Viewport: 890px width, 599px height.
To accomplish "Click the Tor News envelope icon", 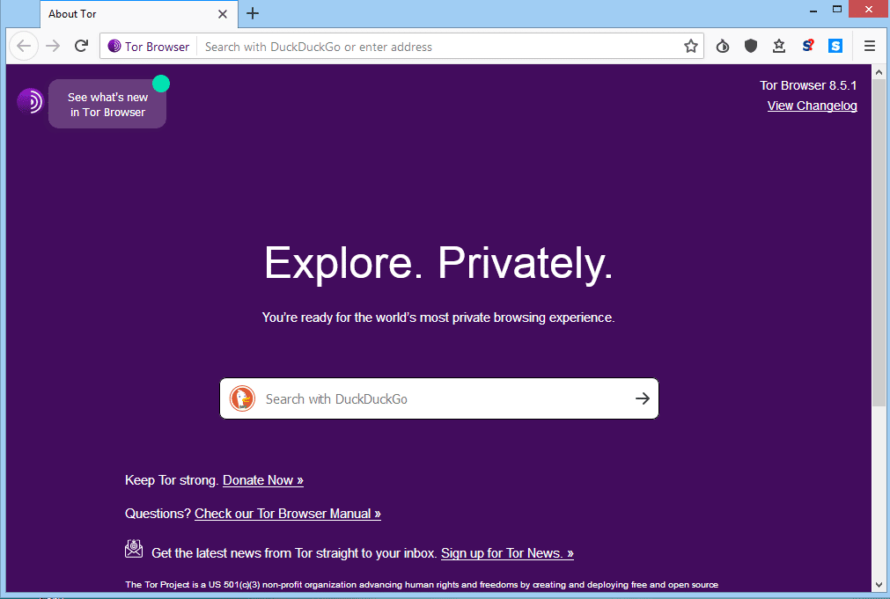I will tap(134, 549).
